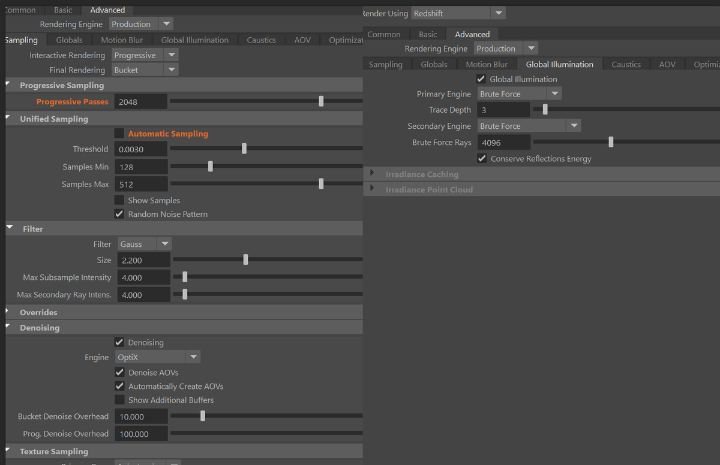Expand the Irradiance Point Cloud section
The image size is (720, 465).
(542, 189)
